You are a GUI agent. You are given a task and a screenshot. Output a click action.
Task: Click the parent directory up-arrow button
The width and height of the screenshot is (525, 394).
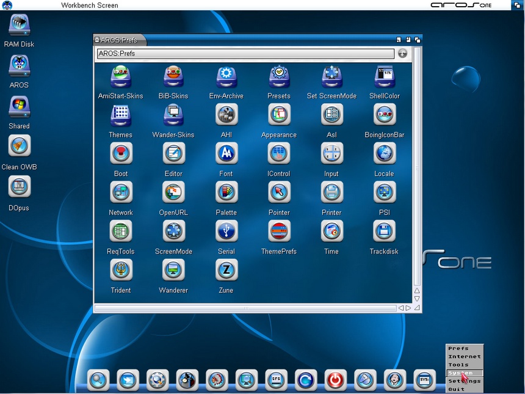(x=402, y=54)
